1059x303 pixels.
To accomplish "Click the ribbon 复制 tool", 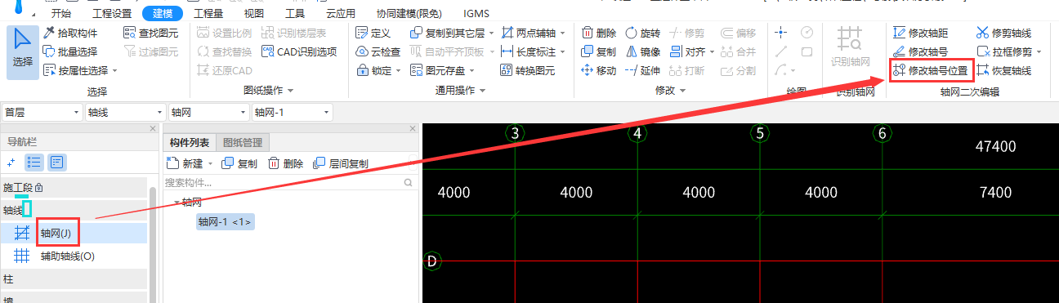I will (598, 51).
